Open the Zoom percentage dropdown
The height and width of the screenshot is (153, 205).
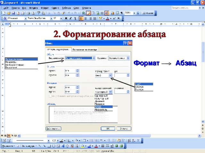pyautogui.click(x=134, y=13)
